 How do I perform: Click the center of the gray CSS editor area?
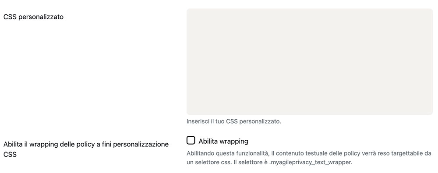point(310,62)
